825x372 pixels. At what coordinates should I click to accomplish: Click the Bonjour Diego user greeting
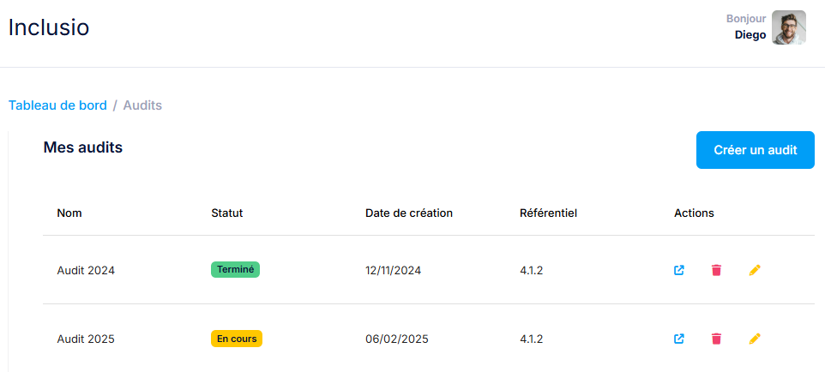(x=746, y=27)
